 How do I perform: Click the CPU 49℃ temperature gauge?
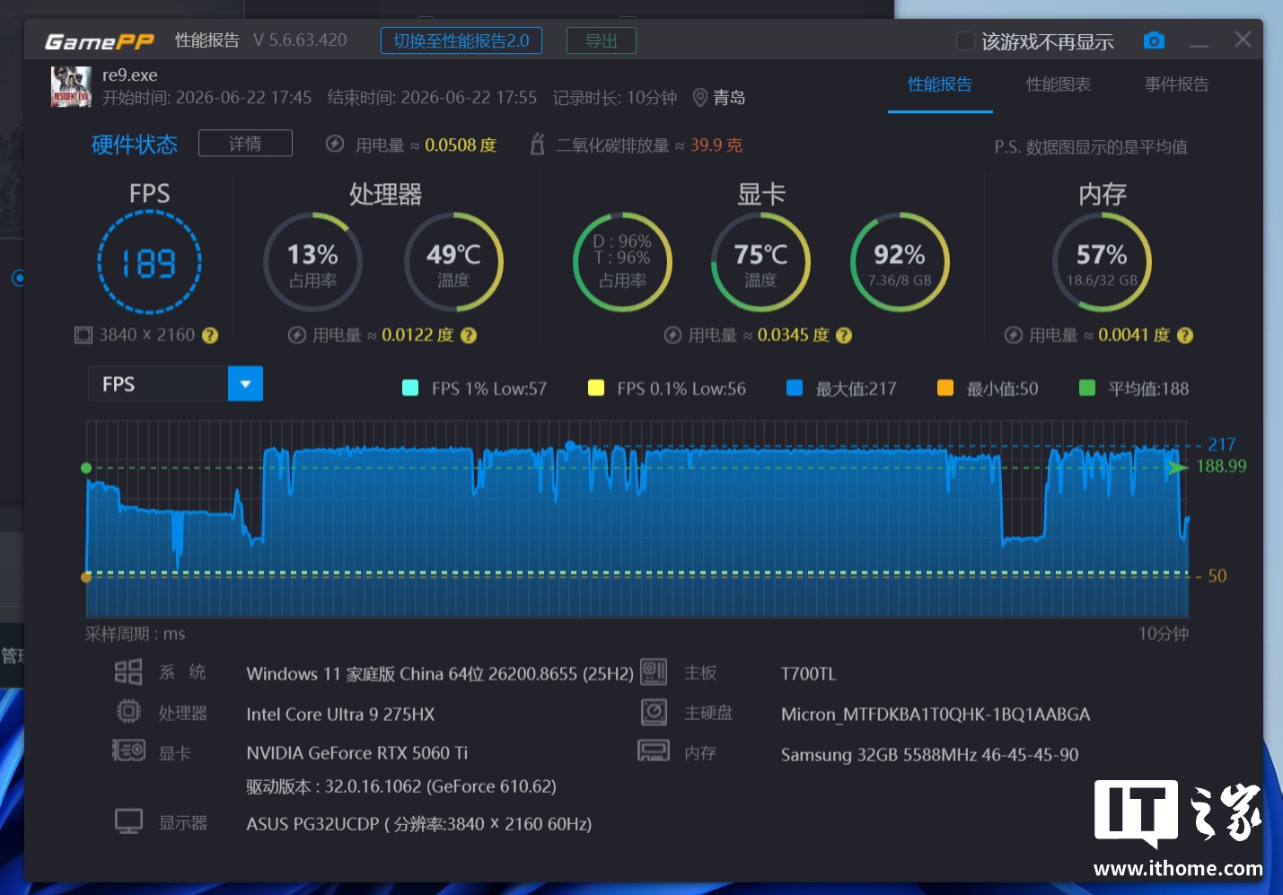453,262
